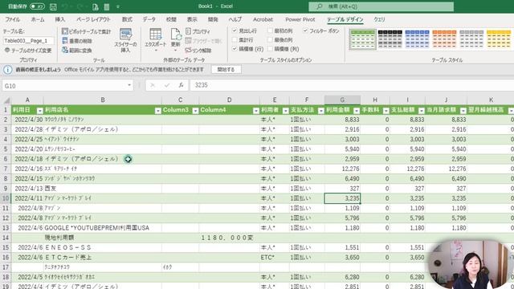514x289 pixels.
Task: Switch to the 挿入 tab
Action: click(59, 19)
